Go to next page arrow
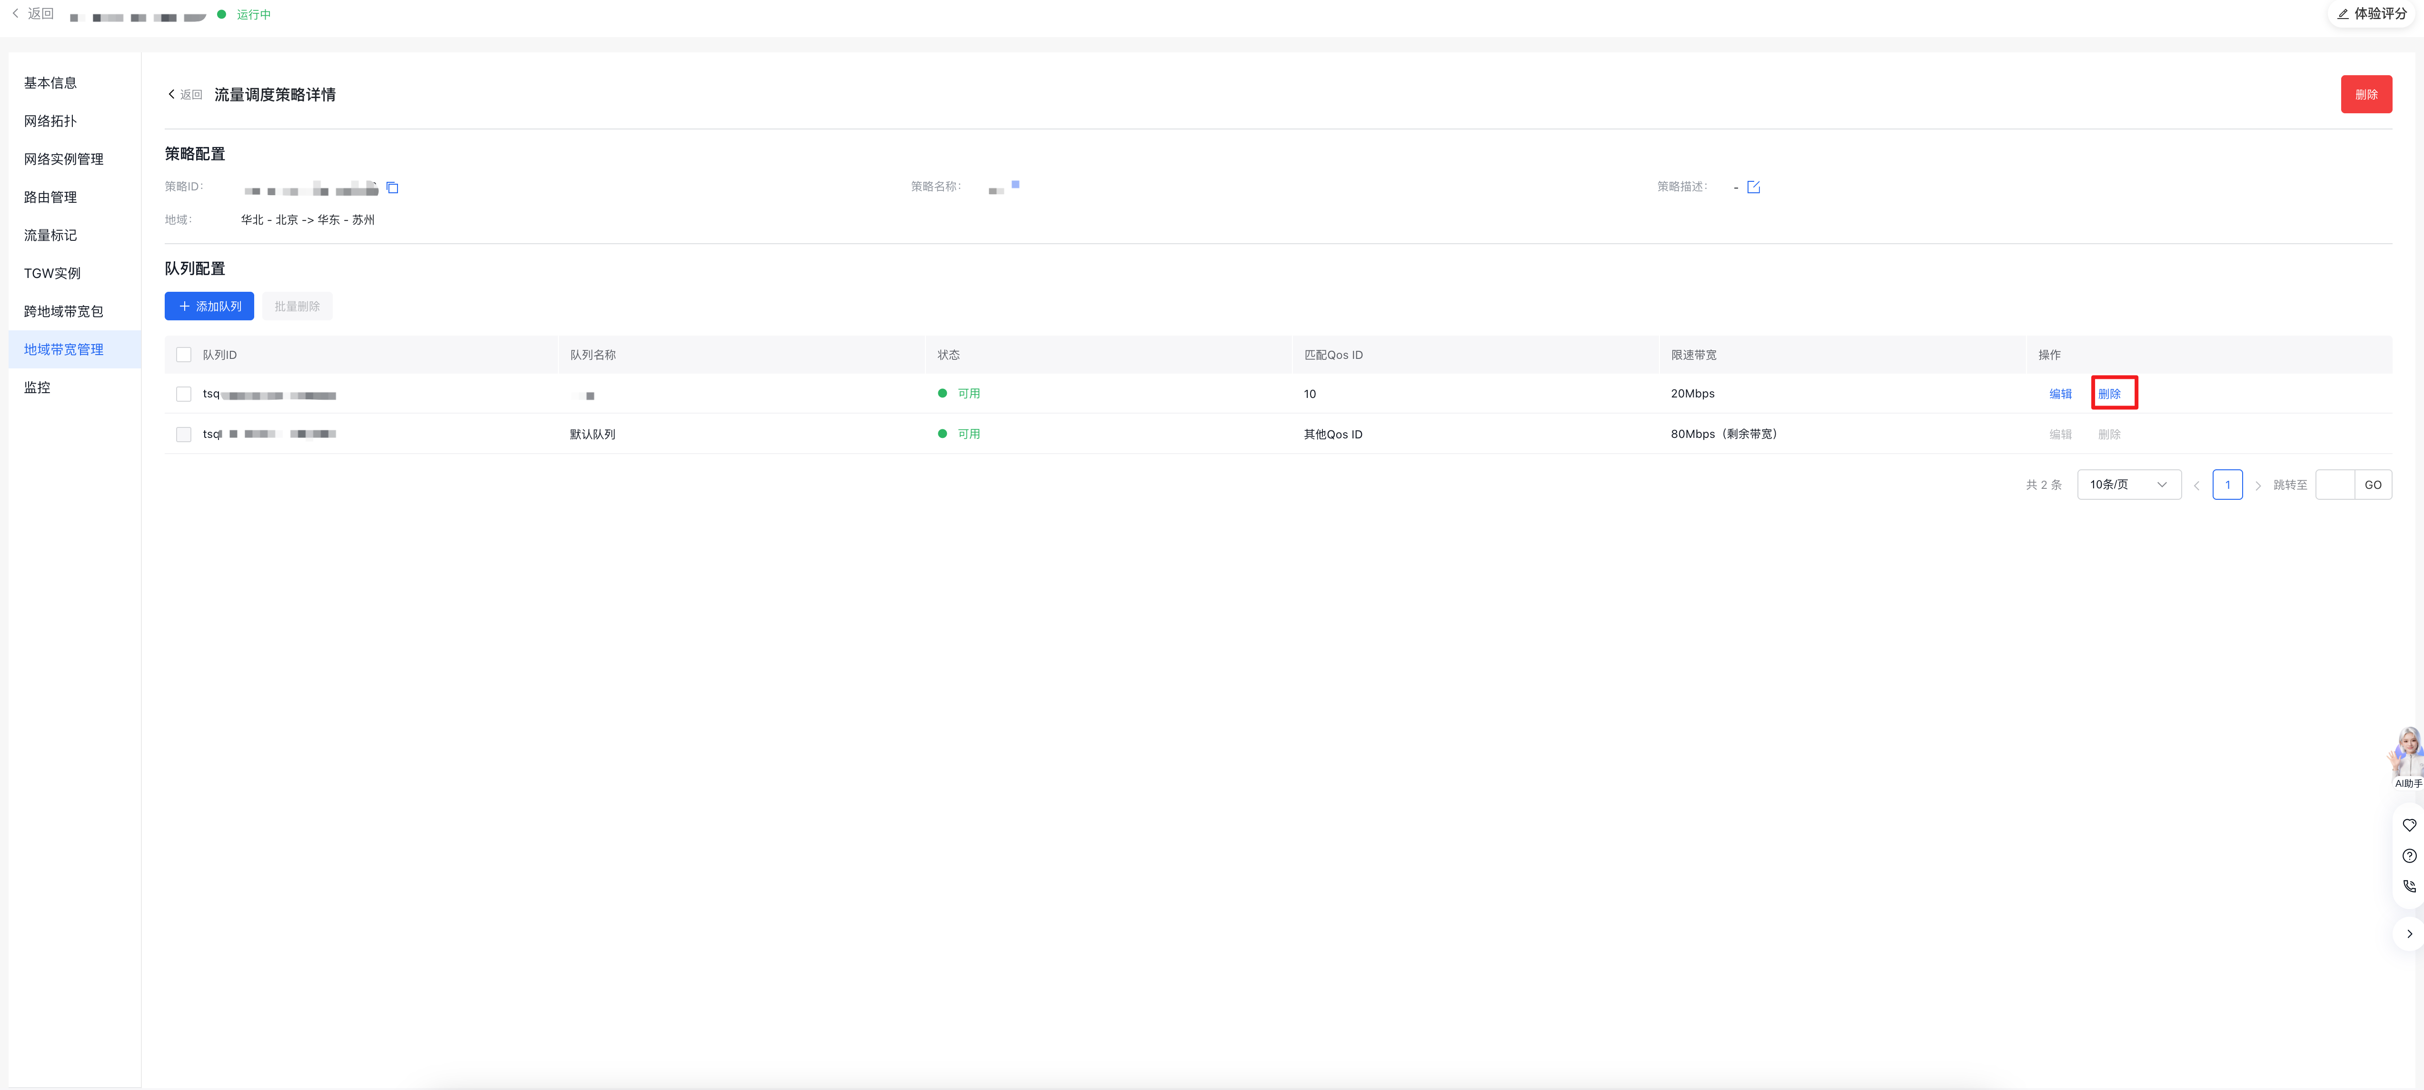The width and height of the screenshot is (2424, 1090). (2257, 486)
